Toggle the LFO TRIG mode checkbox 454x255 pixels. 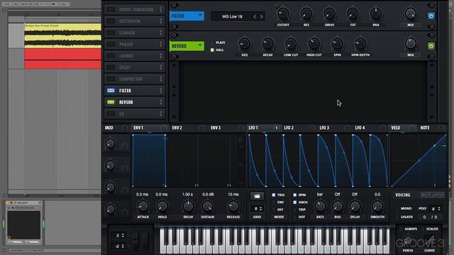(273, 195)
